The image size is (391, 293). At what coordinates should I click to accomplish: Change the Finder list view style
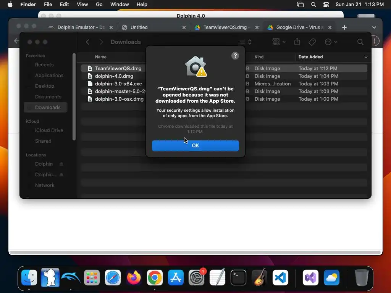245,42
